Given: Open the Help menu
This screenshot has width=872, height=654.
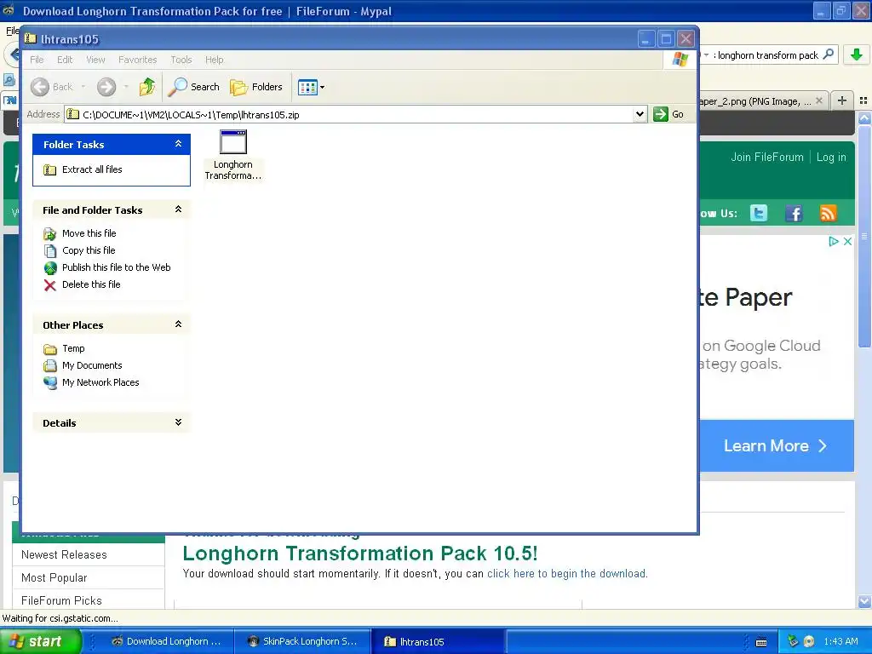Looking at the screenshot, I should pos(214,60).
